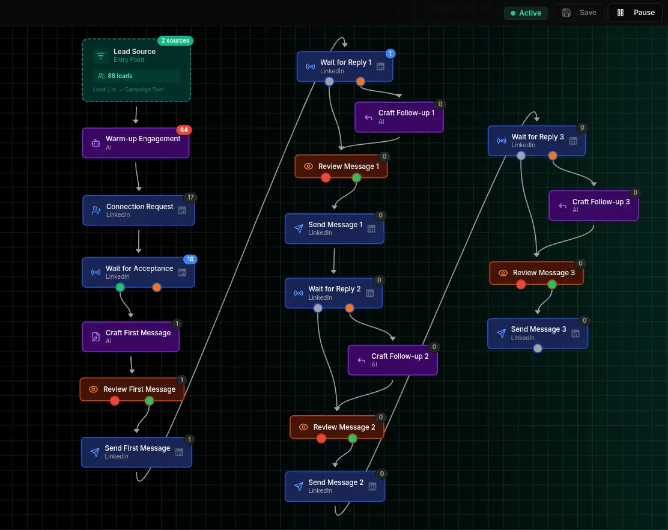
Task: Click LinkedIn logo on Wait for Reply 2
Action: point(370,293)
